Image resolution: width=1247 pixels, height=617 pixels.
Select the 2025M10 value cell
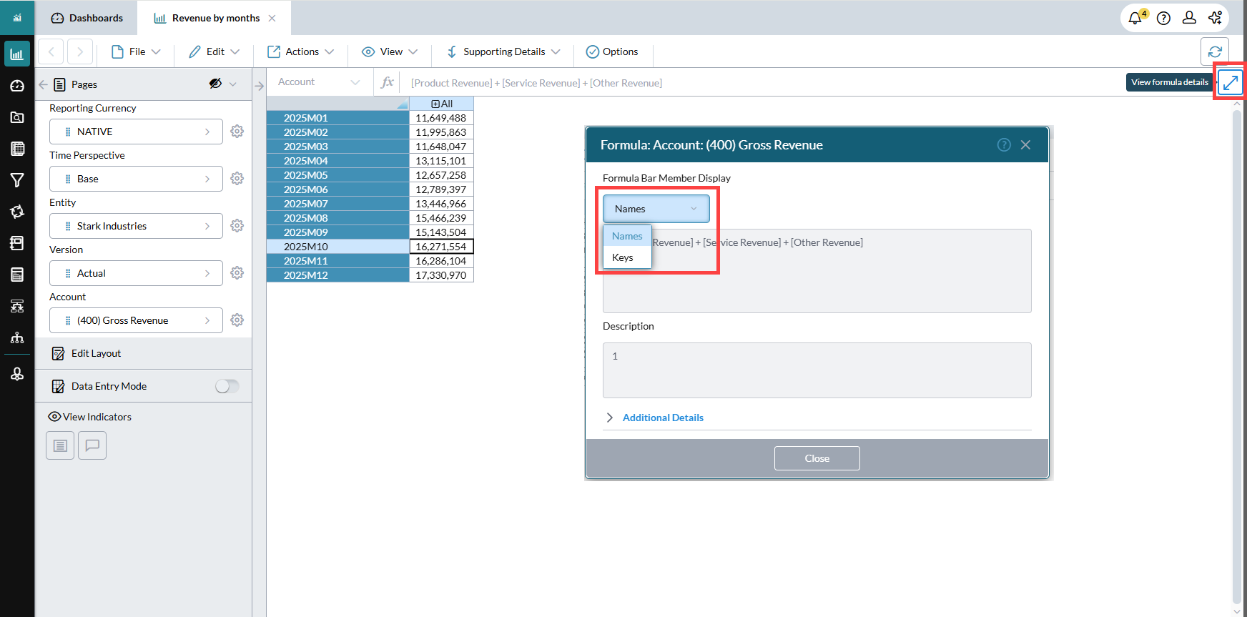440,247
